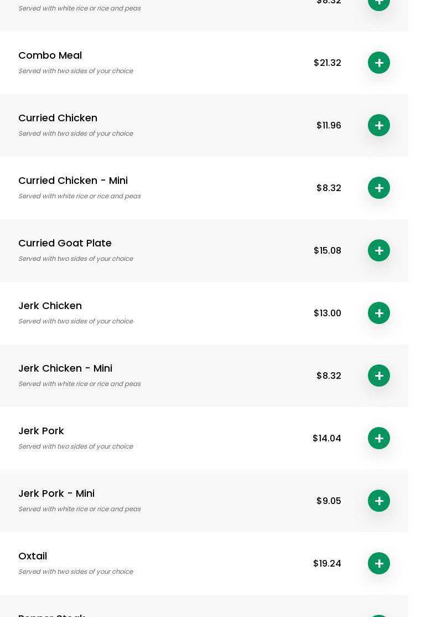Add Jerk Pork to the cart
This screenshot has height=617, width=426.
379,438
